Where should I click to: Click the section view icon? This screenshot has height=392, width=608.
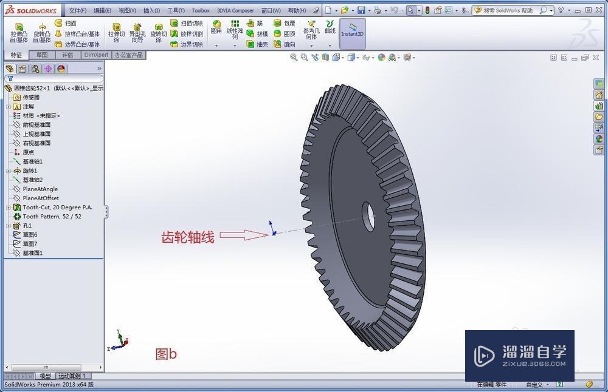(325, 58)
